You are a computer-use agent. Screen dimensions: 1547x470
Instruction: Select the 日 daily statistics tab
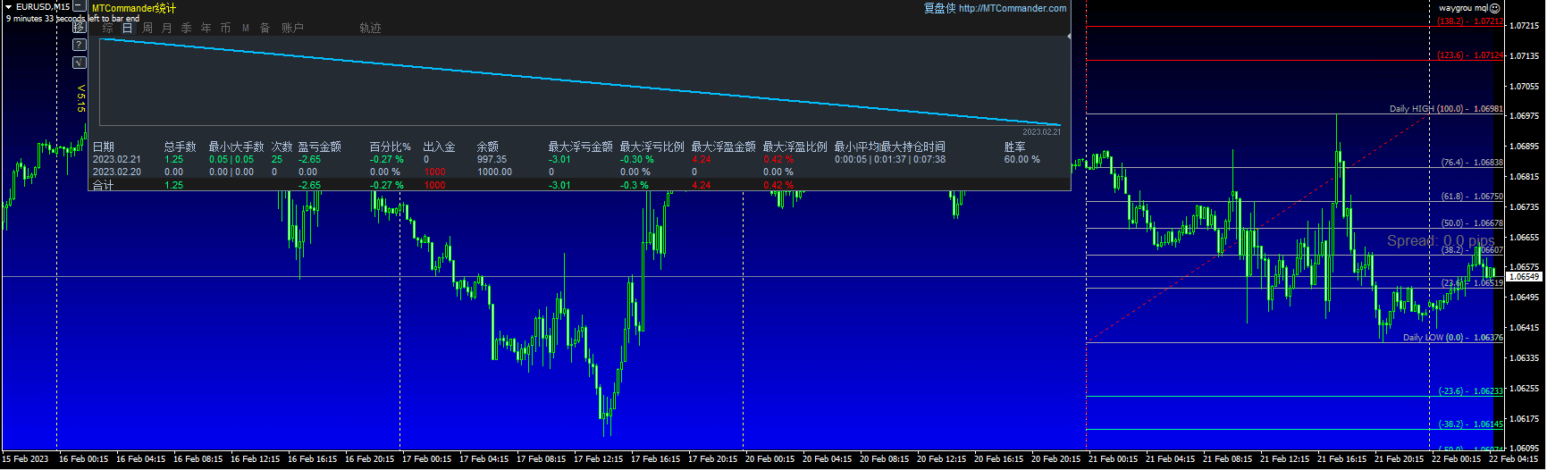127,28
